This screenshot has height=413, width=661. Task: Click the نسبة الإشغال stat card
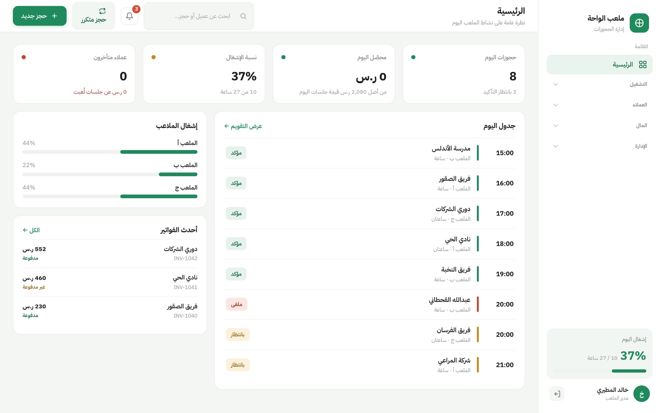coord(204,74)
